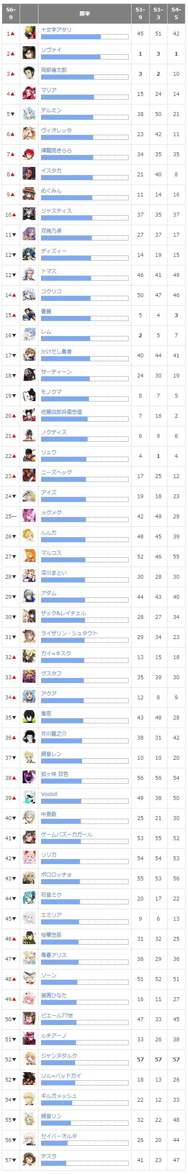The height and width of the screenshot is (1174, 188).
Task: Click the めぐみん character icon
Action: coord(29,195)
